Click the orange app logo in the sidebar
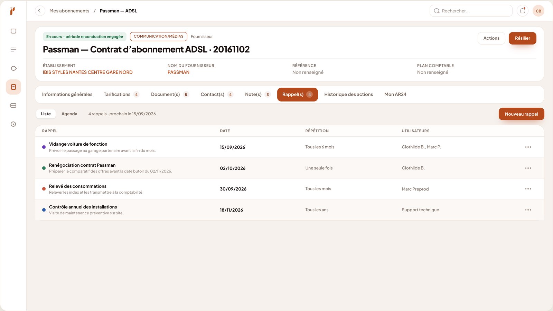The height and width of the screenshot is (311, 553). point(12,11)
